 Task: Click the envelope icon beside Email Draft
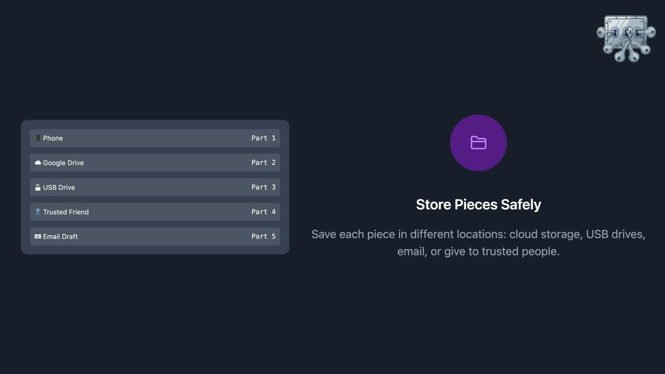(x=38, y=237)
